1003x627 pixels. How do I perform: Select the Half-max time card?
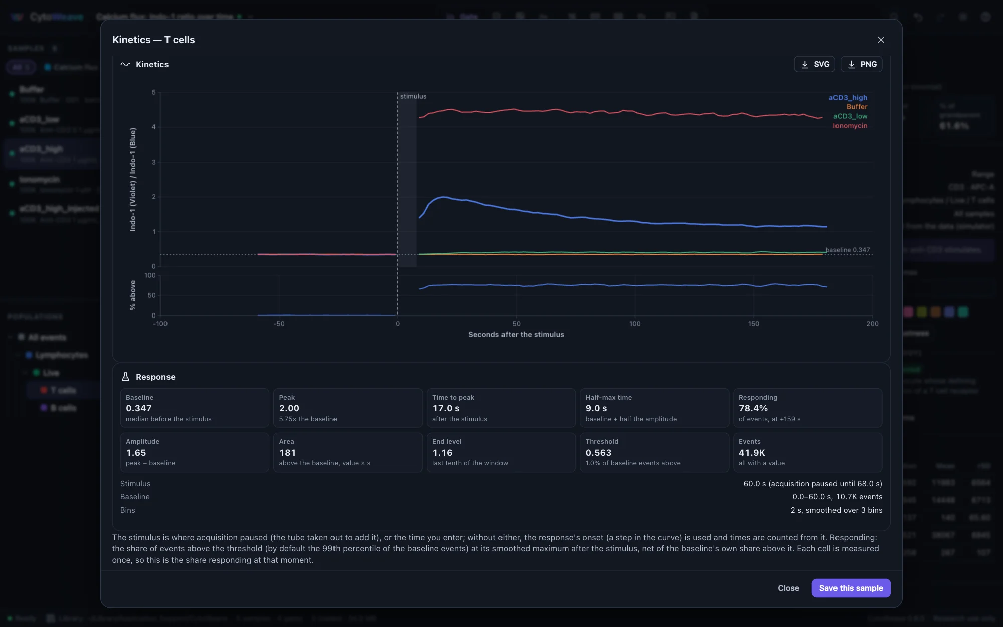[654, 408]
